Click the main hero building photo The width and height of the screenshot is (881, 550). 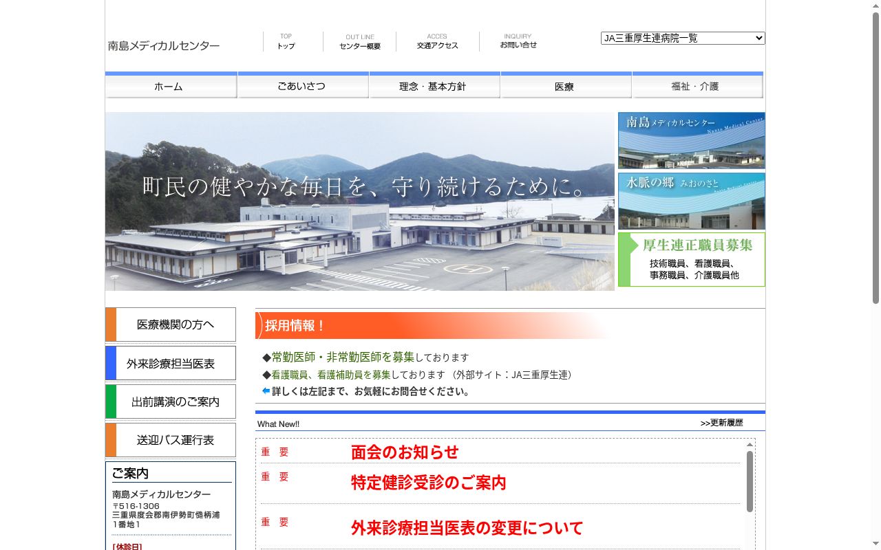pos(360,201)
